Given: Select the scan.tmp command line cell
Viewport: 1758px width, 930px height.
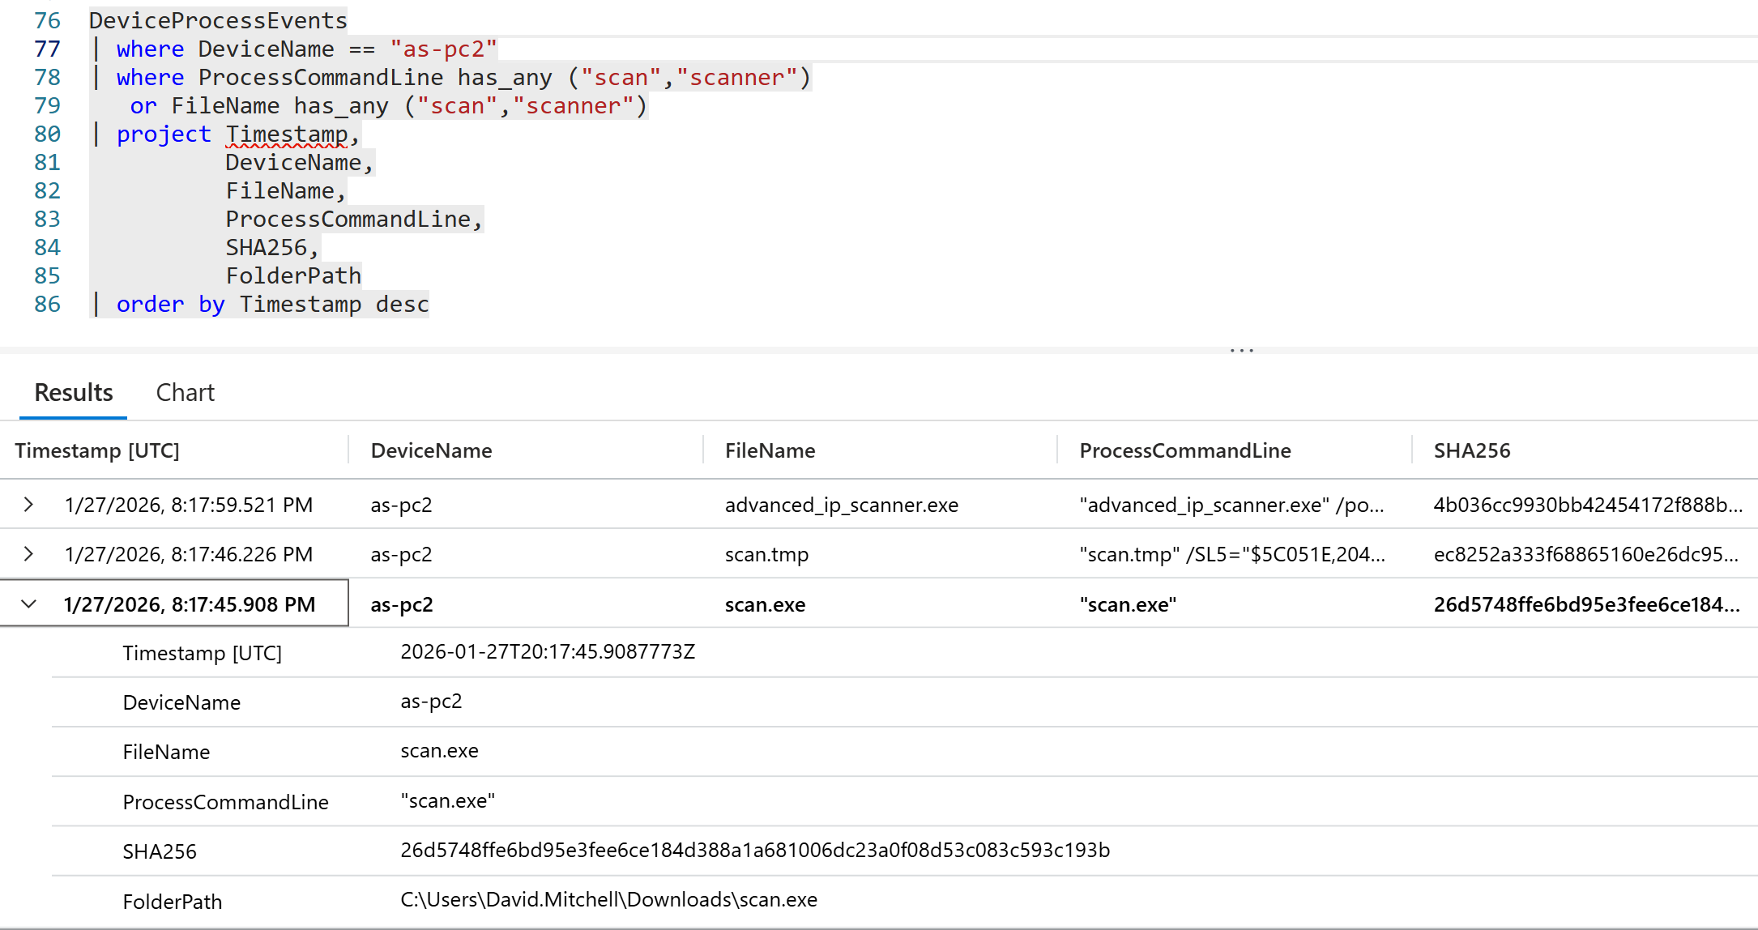Looking at the screenshot, I should coord(1231,554).
